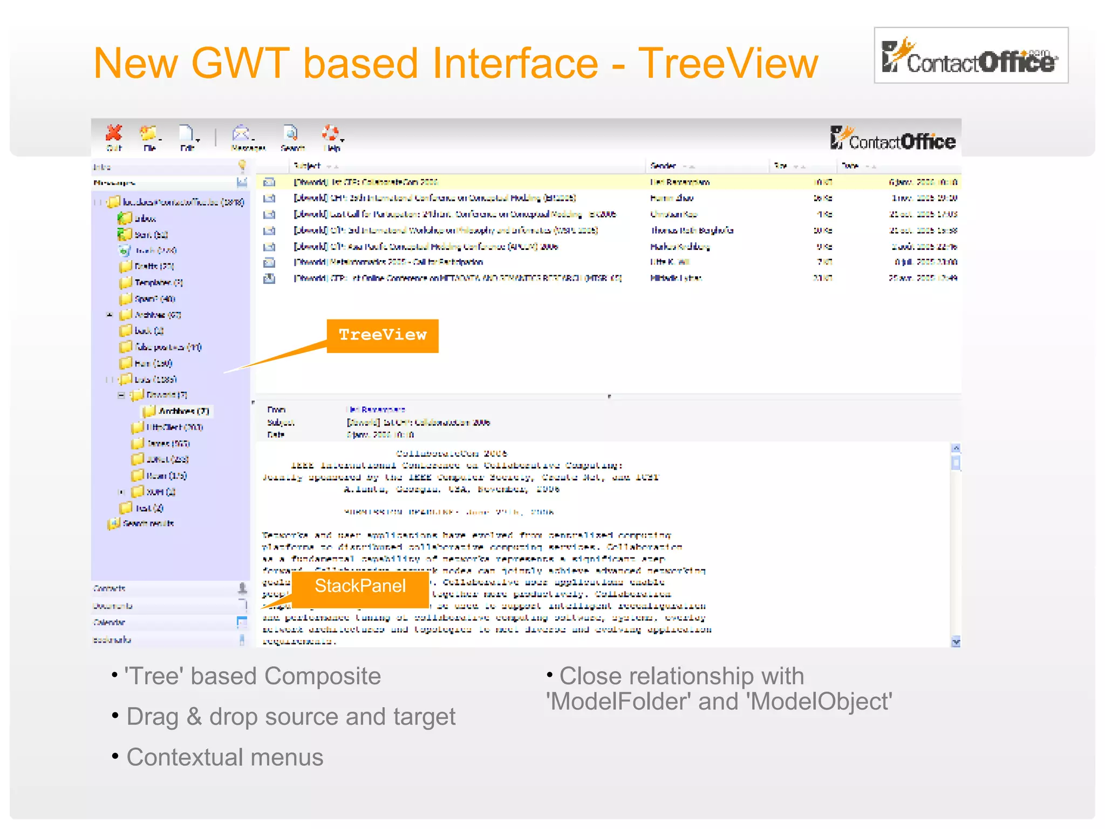Open the Help lifebuoy toolbar icon
This screenshot has height=829, width=1105.
[331, 133]
